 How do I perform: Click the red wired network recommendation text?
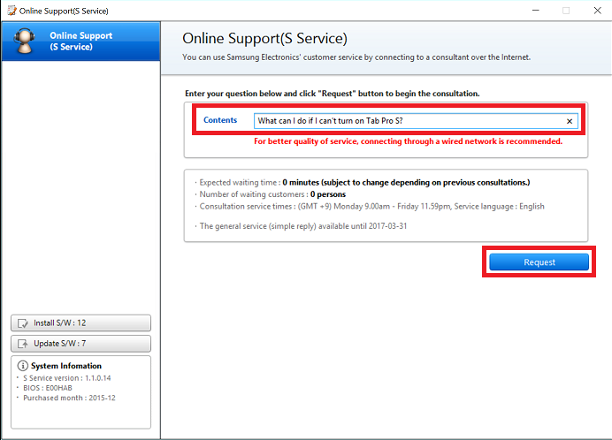tap(409, 141)
